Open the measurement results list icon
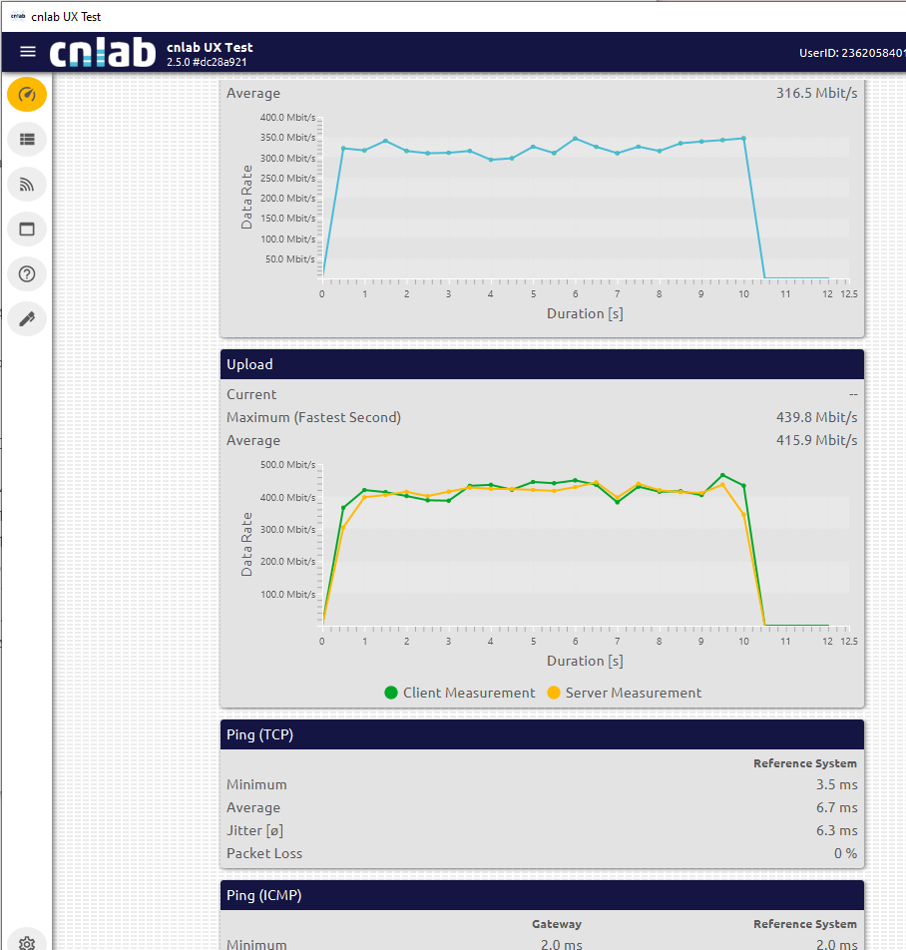The height and width of the screenshot is (950, 906). (x=27, y=139)
